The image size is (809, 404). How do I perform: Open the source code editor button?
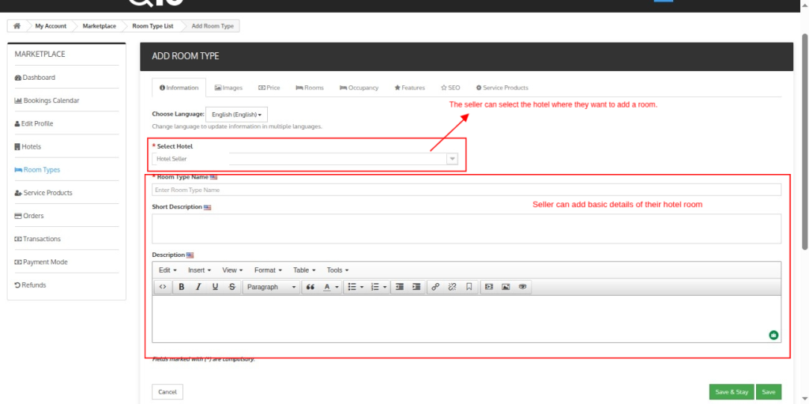pos(163,287)
